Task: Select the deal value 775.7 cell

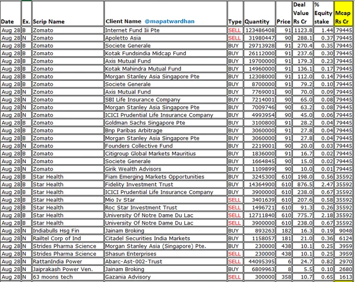Action: point(303,215)
